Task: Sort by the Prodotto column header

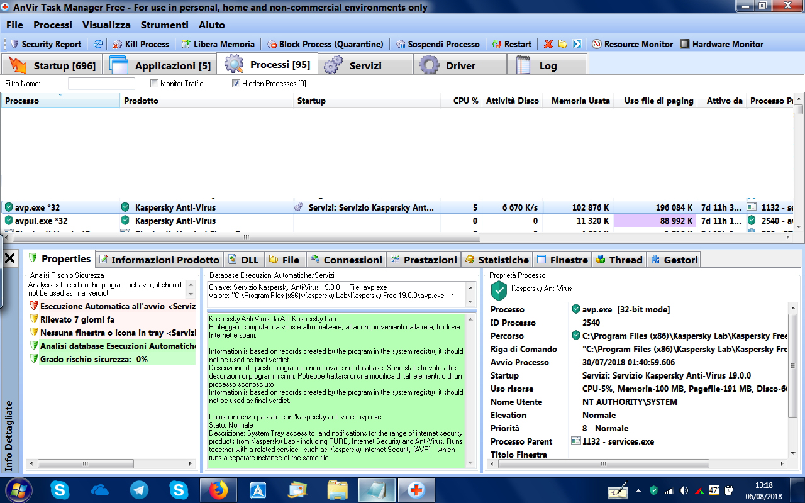Action: (207, 101)
